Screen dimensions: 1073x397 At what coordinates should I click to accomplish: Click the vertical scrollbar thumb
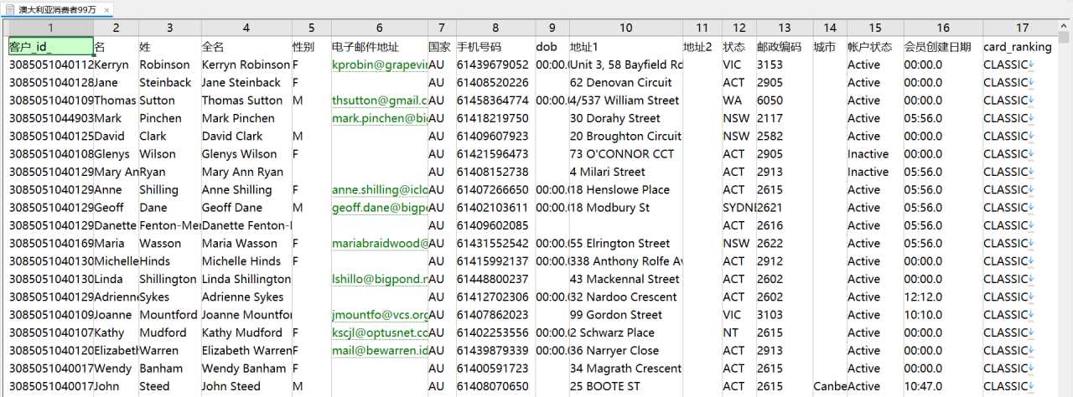pyautogui.click(x=1065, y=37)
